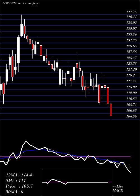Click inside the Live MACD inset chart box
The height and width of the screenshot is (196, 140).
coord(77,182)
